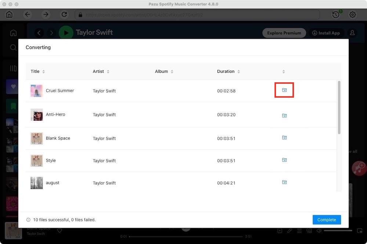Viewport: 367px width, 244px height.
Task: Go back with the left arrow button
Action: click(x=28, y=15)
